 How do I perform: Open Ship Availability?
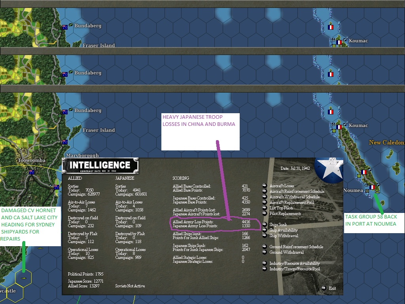[x=283, y=230]
